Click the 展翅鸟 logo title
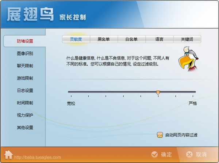 (x=30, y=14)
